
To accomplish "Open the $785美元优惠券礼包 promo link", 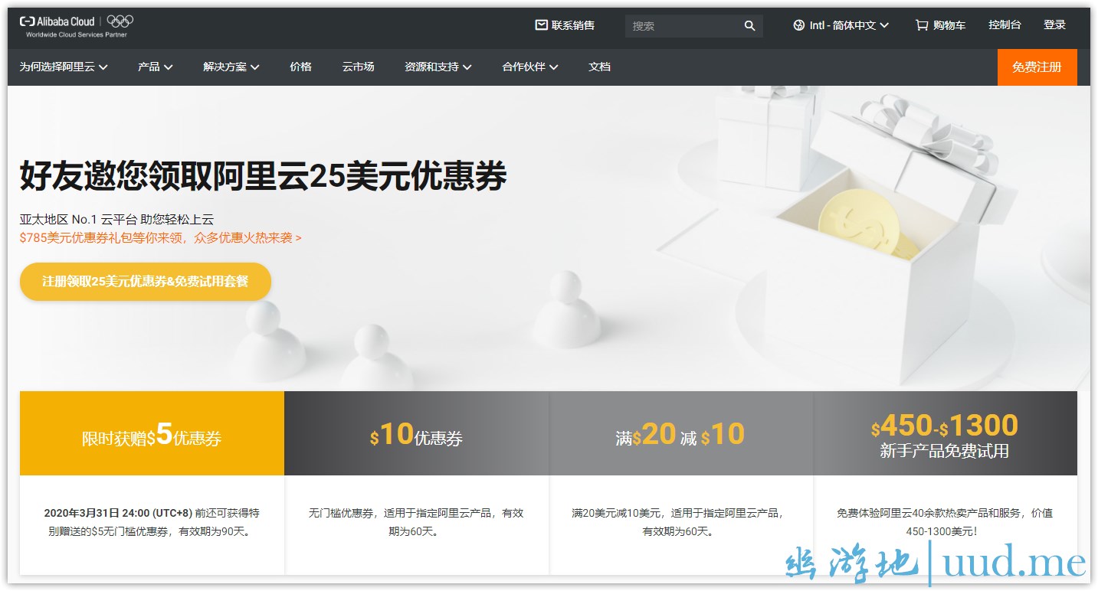I will [x=160, y=238].
